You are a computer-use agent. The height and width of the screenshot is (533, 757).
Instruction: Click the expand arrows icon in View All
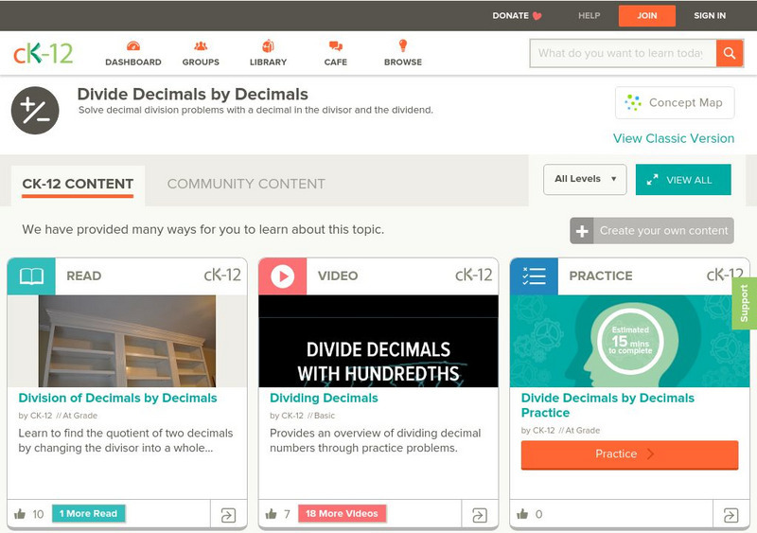tap(652, 180)
